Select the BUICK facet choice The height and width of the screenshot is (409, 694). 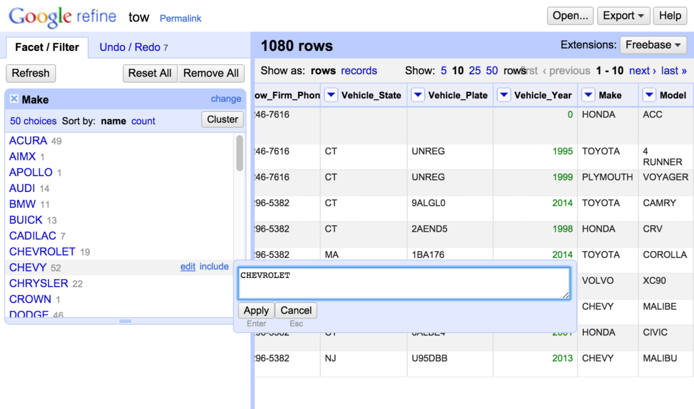pyautogui.click(x=26, y=220)
